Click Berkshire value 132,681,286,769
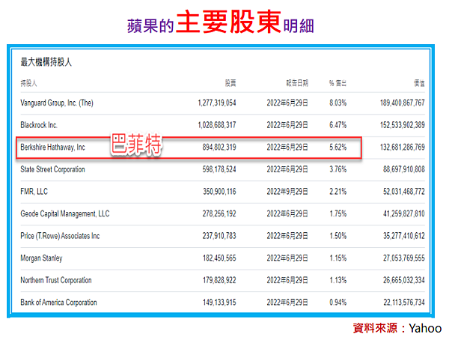Viewport: 449px width, 337px height. pyautogui.click(x=403, y=148)
